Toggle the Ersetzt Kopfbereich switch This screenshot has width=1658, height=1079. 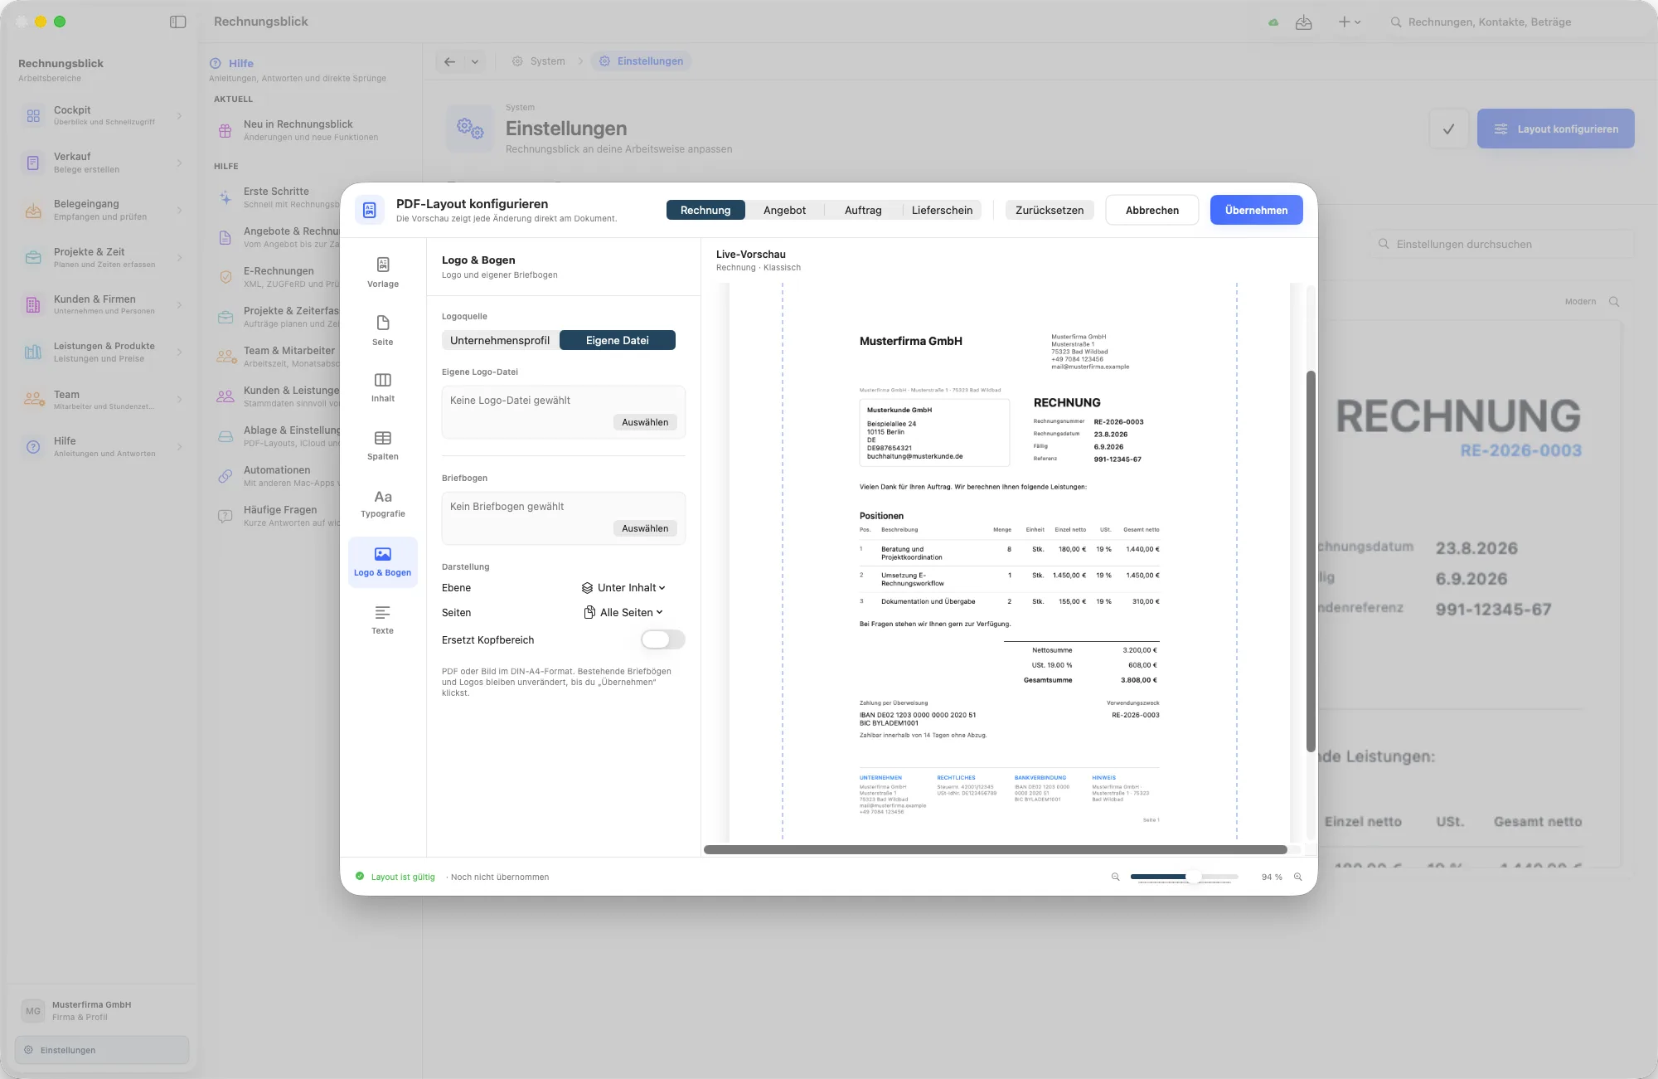(x=662, y=639)
